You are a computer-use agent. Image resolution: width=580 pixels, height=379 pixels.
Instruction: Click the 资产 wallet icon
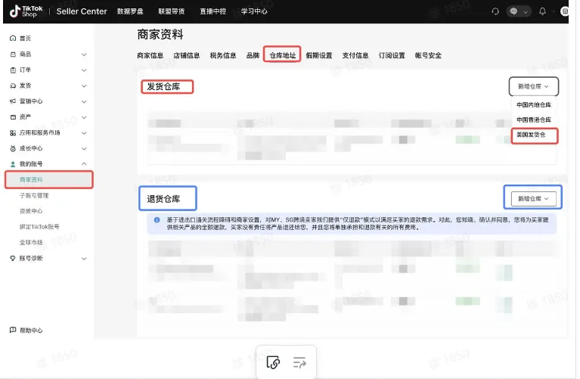(13, 117)
